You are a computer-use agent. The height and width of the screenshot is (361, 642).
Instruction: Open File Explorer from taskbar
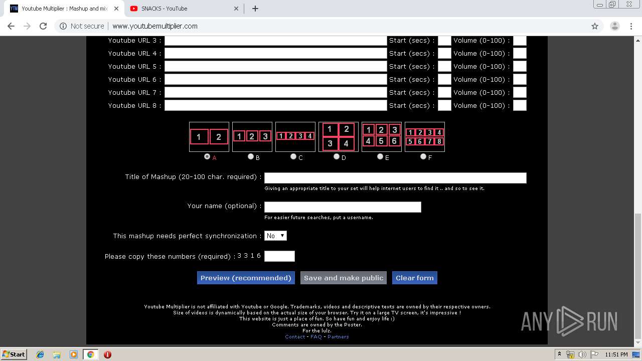coord(57,354)
